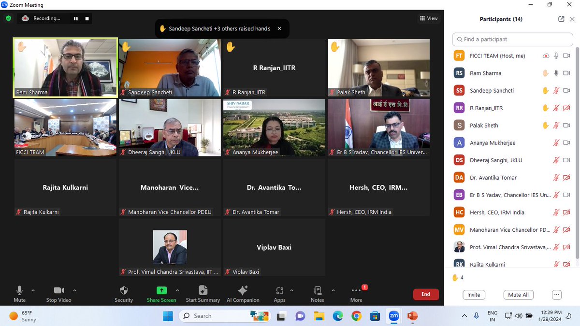Select Prof. Vimal Chandra Srivastava's profile picture tile
Image resolution: width=580 pixels, height=326 pixels.
[x=170, y=247]
